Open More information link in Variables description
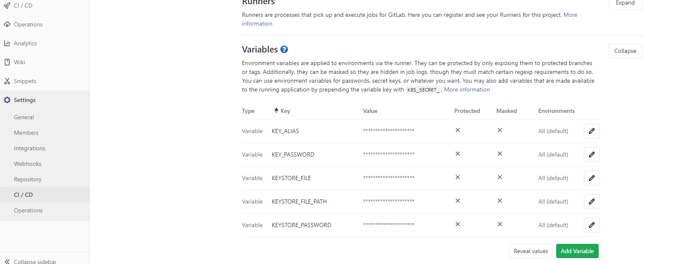The height and width of the screenshot is (264, 681). click(x=467, y=89)
